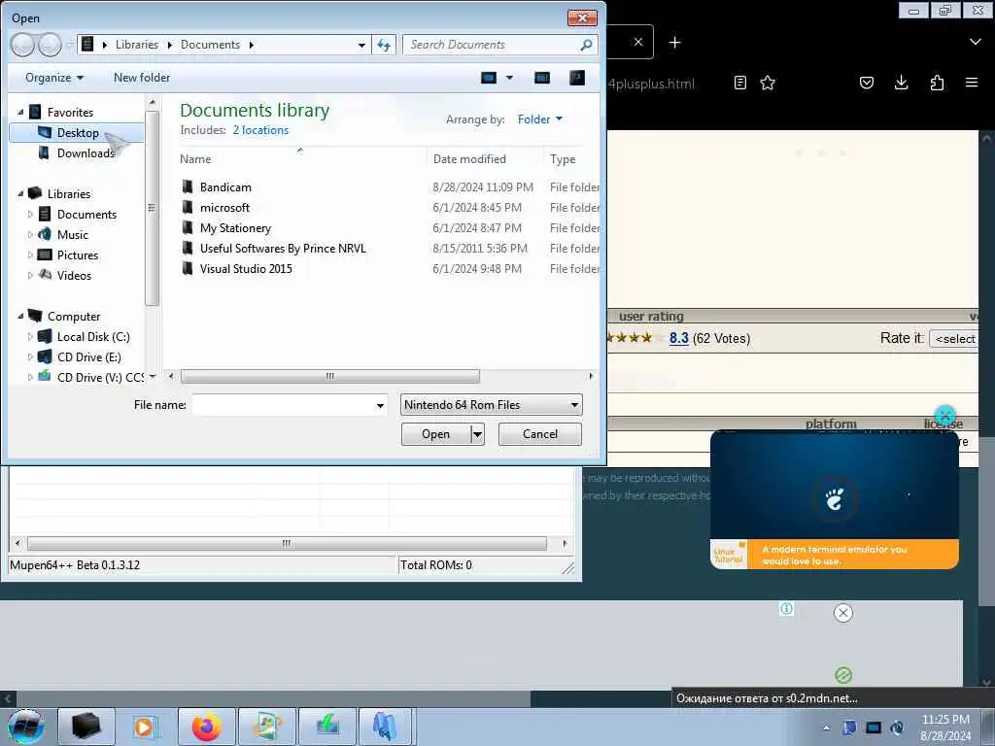995x746 pixels.
Task: Open a new Firefox tab with plus
Action: tap(675, 43)
